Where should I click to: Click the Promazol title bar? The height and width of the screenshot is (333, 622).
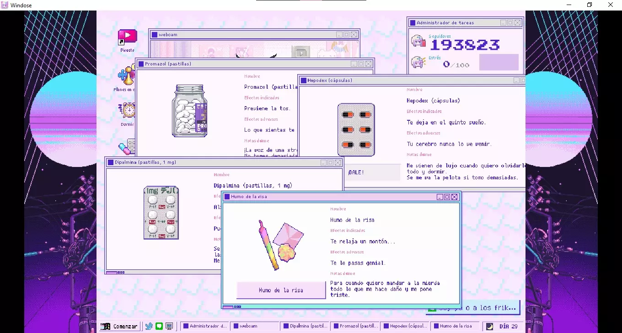coord(255,64)
